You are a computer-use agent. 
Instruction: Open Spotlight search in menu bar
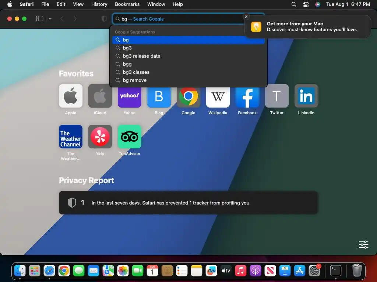click(294, 4)
